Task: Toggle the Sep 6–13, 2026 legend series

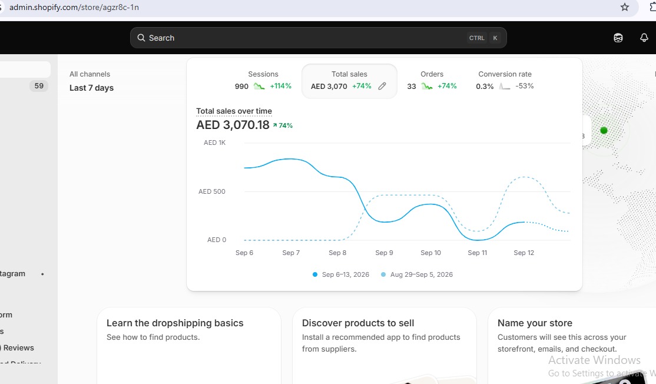Action: 341,274
